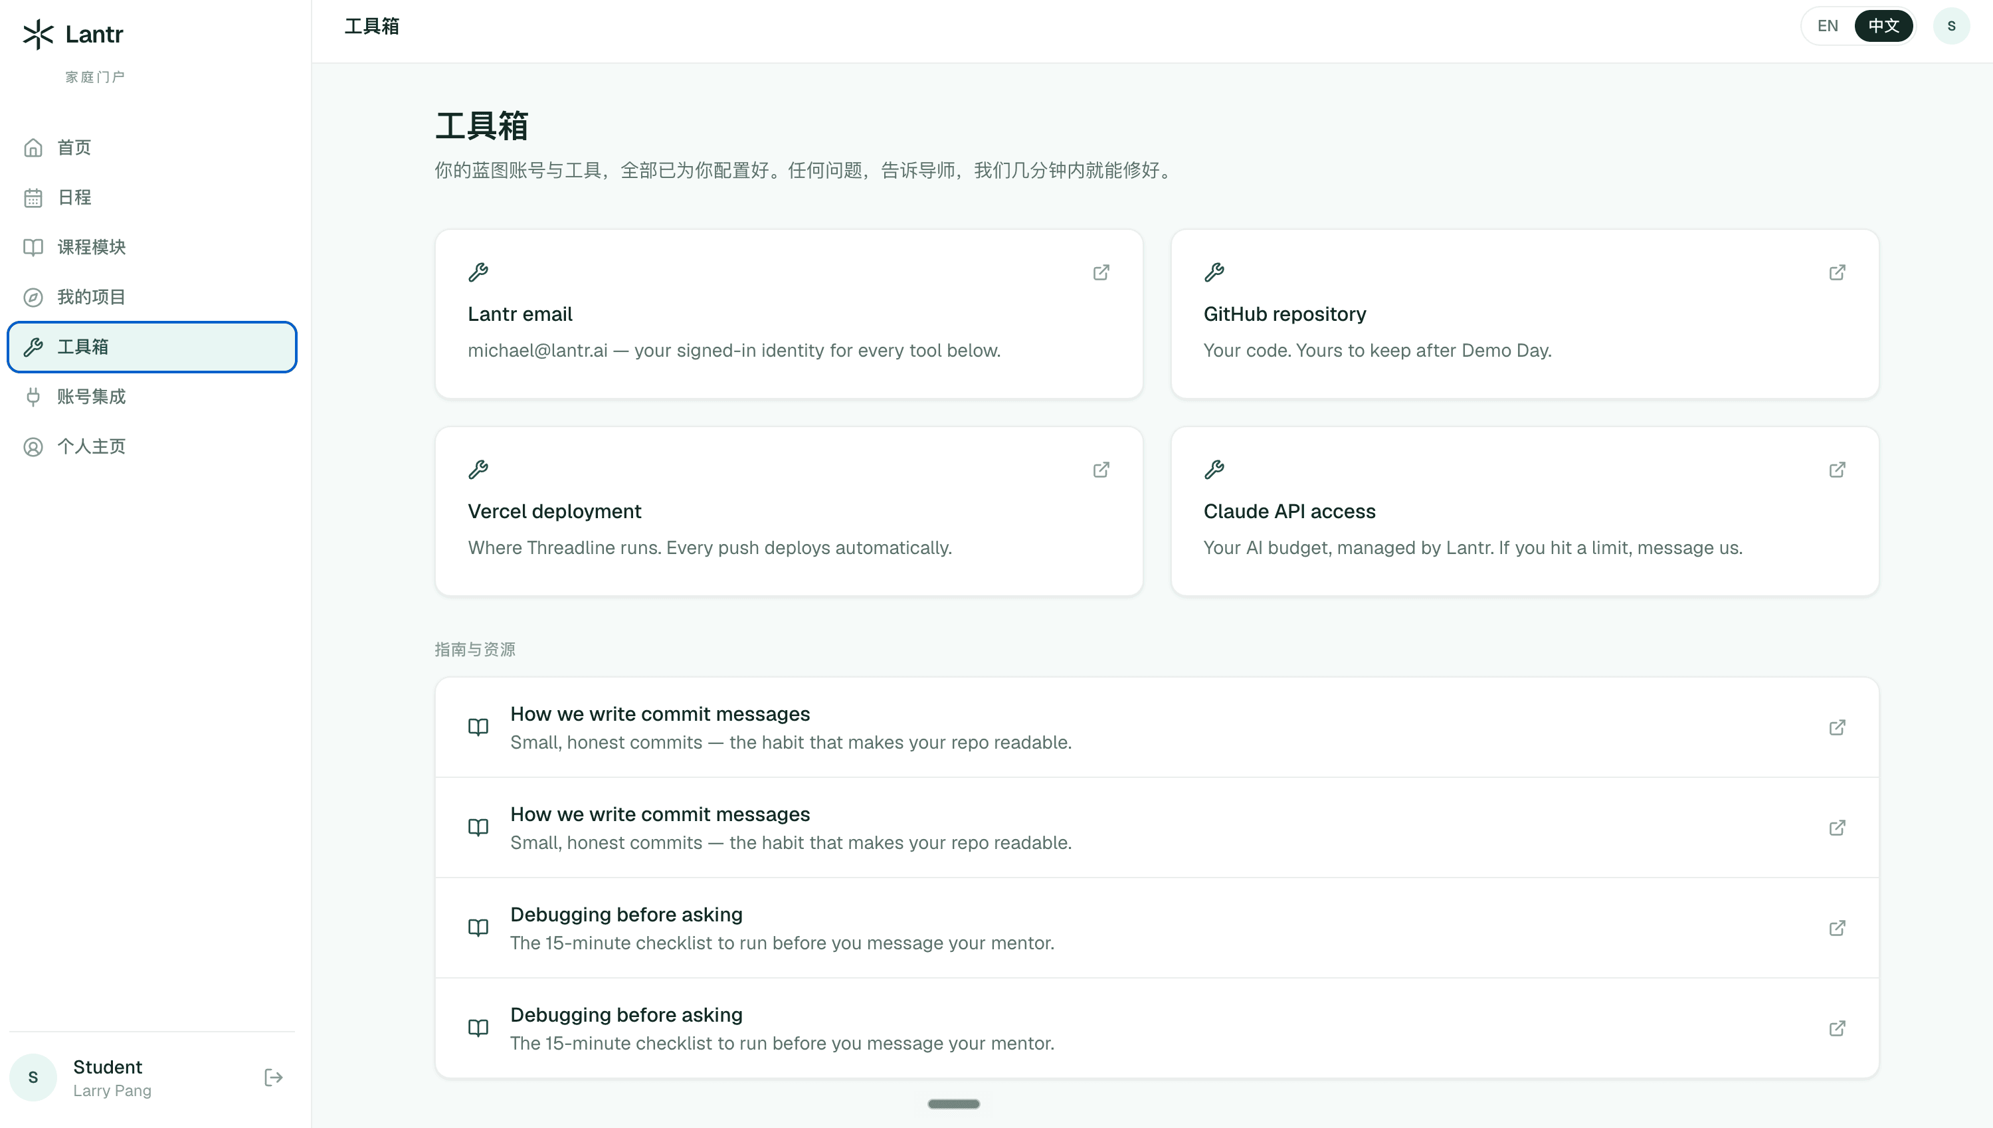Open first How we write commit messages guide
The width and height of the screenshot is (1993, 1128).
coord(1157,727)
